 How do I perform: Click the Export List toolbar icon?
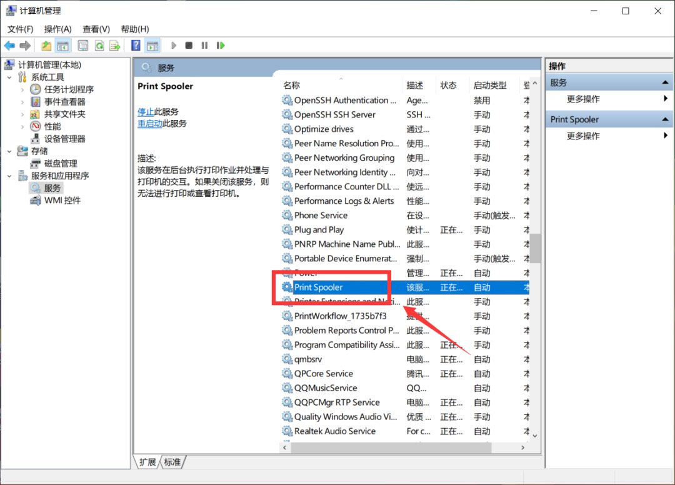point(114,46)
